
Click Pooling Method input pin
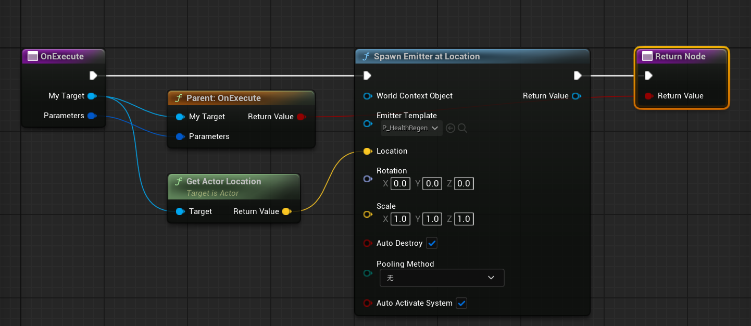(368, 273)
